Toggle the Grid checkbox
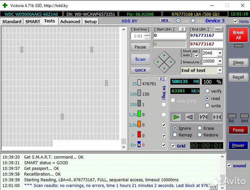The image size is (250, 190). coord(173,146)
